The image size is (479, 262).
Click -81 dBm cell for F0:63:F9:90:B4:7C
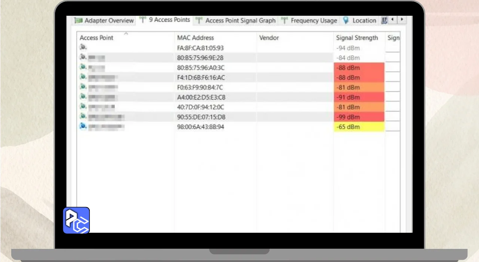click(359, 88)
